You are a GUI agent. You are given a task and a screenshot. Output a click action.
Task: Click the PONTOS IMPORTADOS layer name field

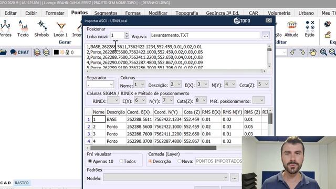219,161
